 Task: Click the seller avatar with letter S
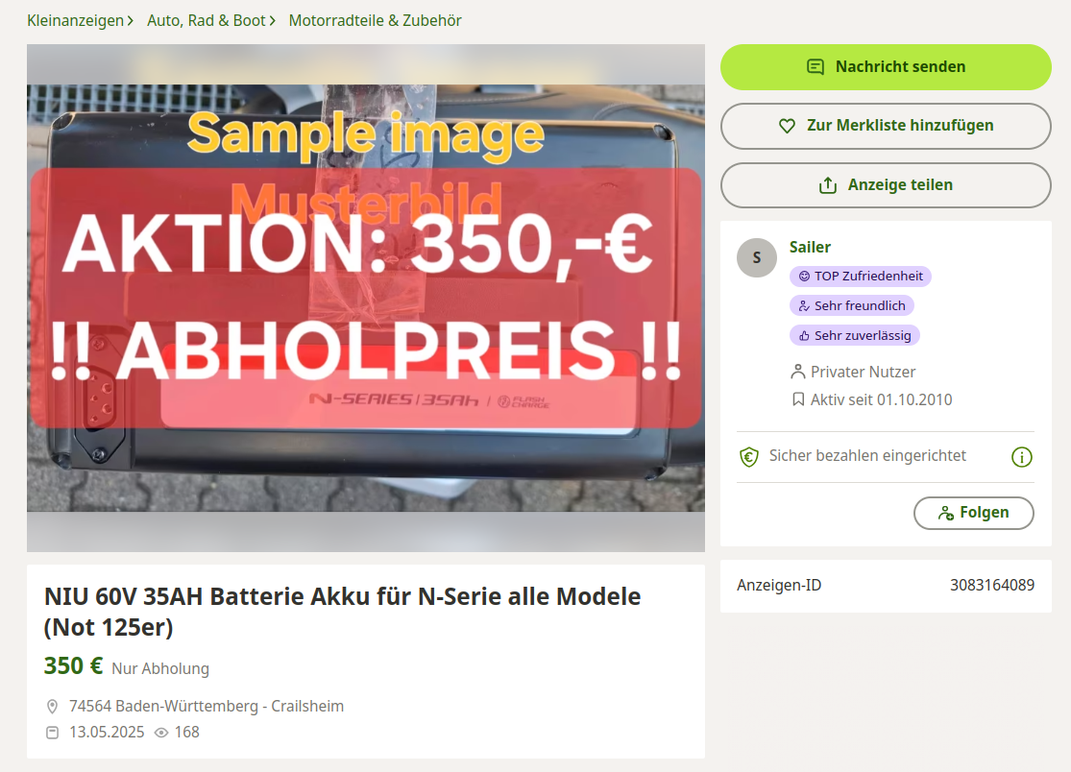(x=757, y=257)
